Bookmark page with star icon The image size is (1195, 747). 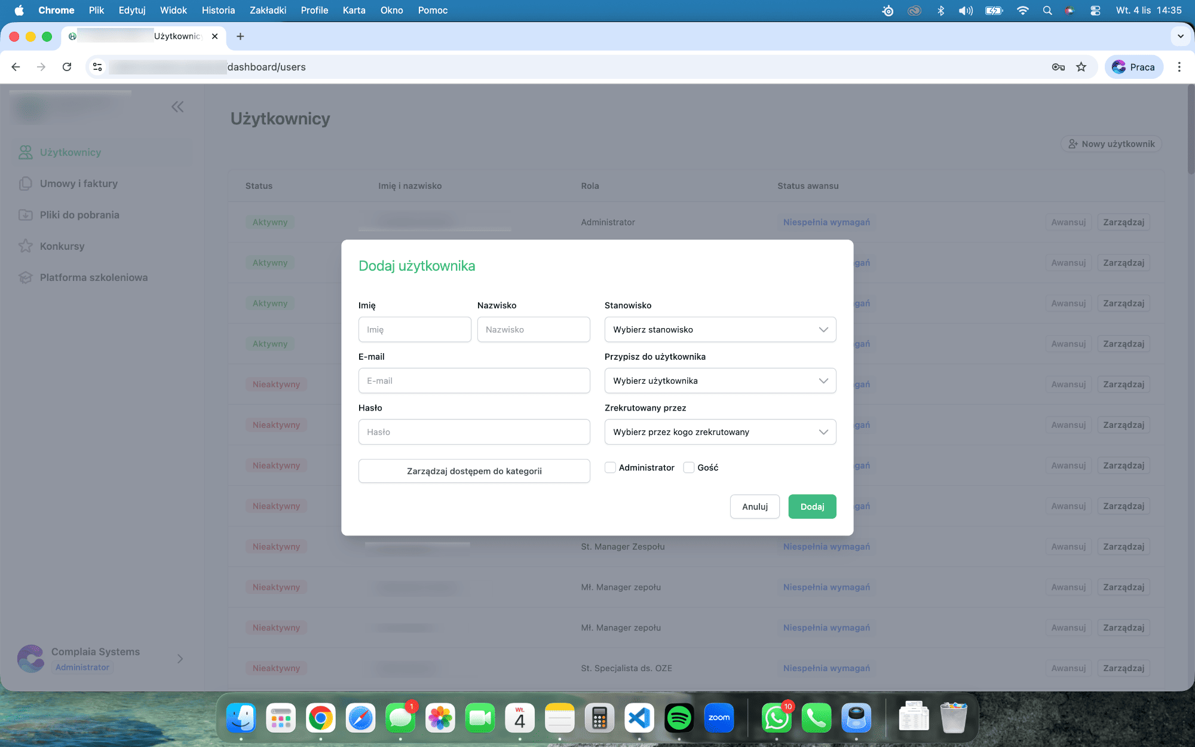1081,67
